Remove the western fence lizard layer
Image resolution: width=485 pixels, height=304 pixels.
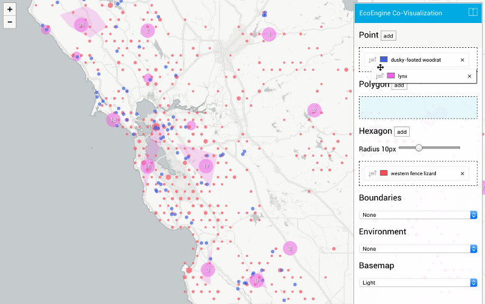(462, 174)
